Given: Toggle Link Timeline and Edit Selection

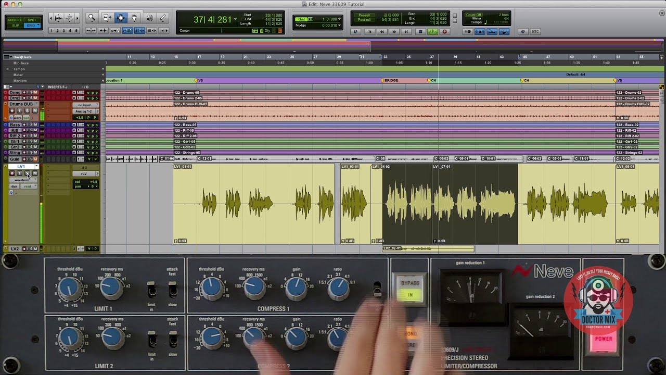Looking at the screenshot, I should coord(139,31).
